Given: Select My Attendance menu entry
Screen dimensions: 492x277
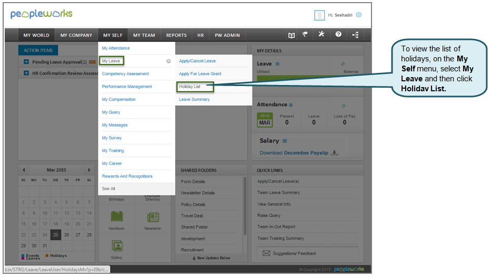Looking at the screenshot, I should click(x=116, y=48).
